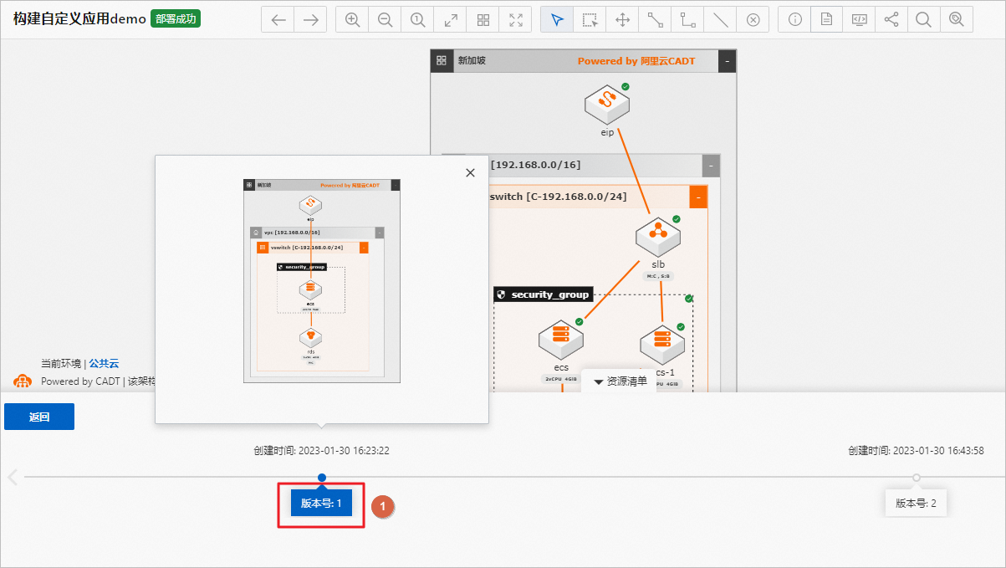This screenshot has height=568, width=1006.
Task: Go to previous timeline page arrow
Action: coord(13,477)
